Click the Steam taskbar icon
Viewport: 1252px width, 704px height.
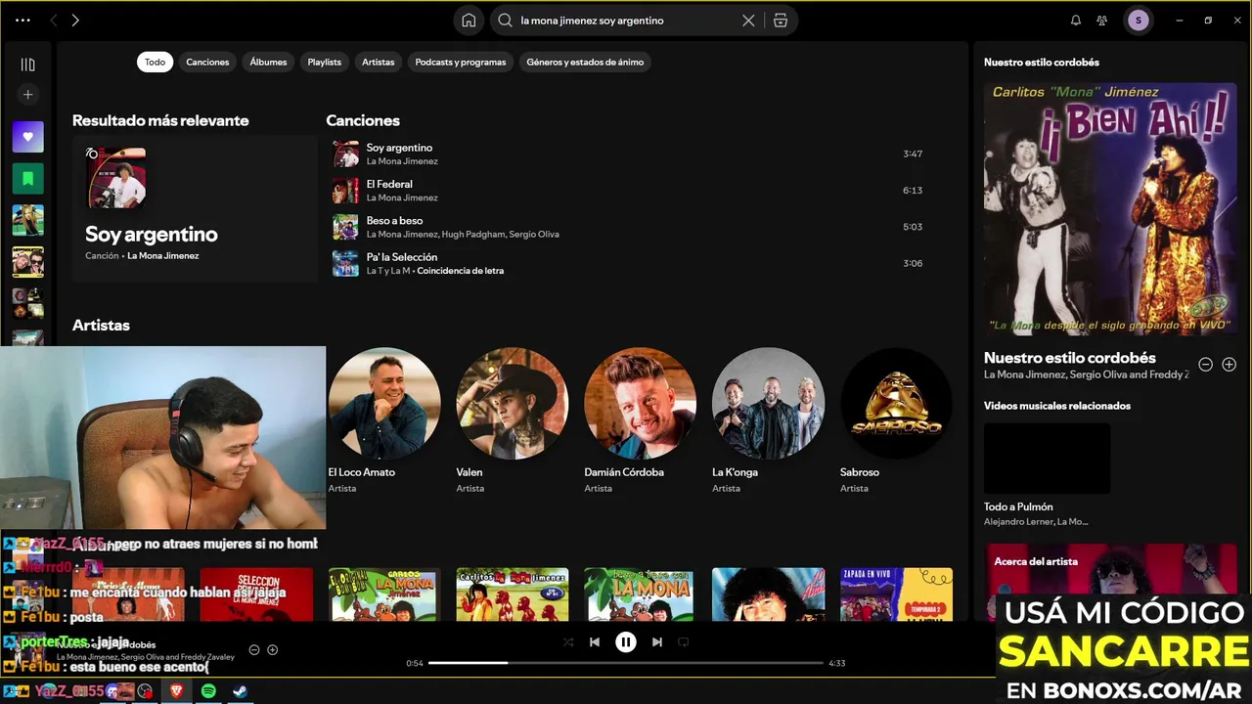(240, 691)
